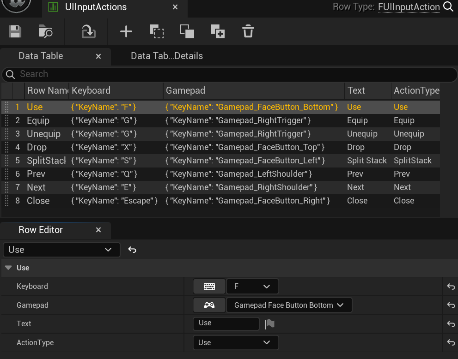Open the Keyboard key F dropdown
Screen dimensions: 458x359
point(252,287)
